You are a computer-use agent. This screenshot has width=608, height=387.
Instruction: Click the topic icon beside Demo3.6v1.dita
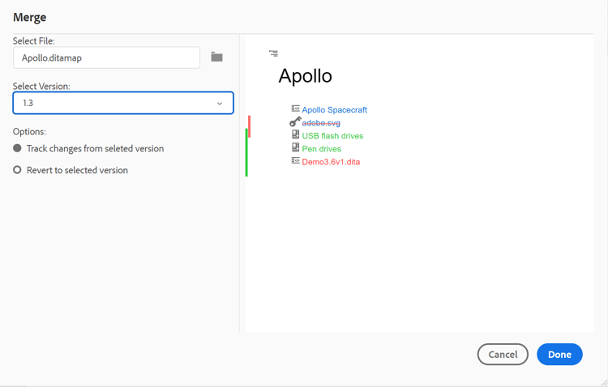pyautogui.click(x=295, y=160)
